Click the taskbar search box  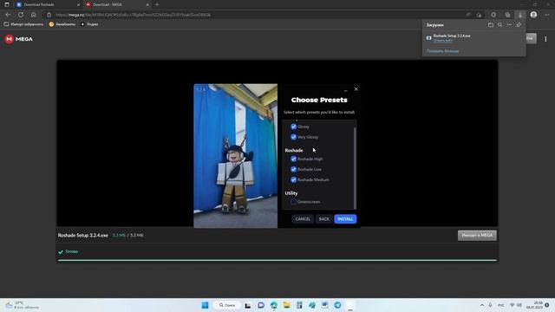227,305
